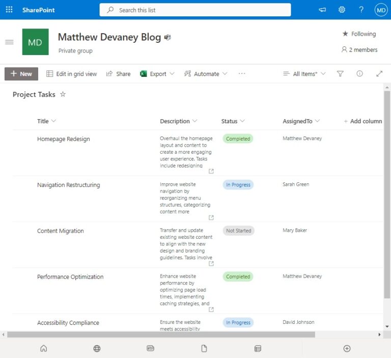The width and height of the screenshot is (391, 358).
Task: Click the green MD site logo
Action: pyautogui.click(x=36, y=42)
